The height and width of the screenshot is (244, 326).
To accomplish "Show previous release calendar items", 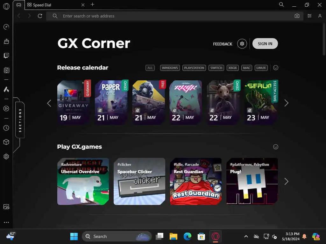I will [x=49, y=103].
